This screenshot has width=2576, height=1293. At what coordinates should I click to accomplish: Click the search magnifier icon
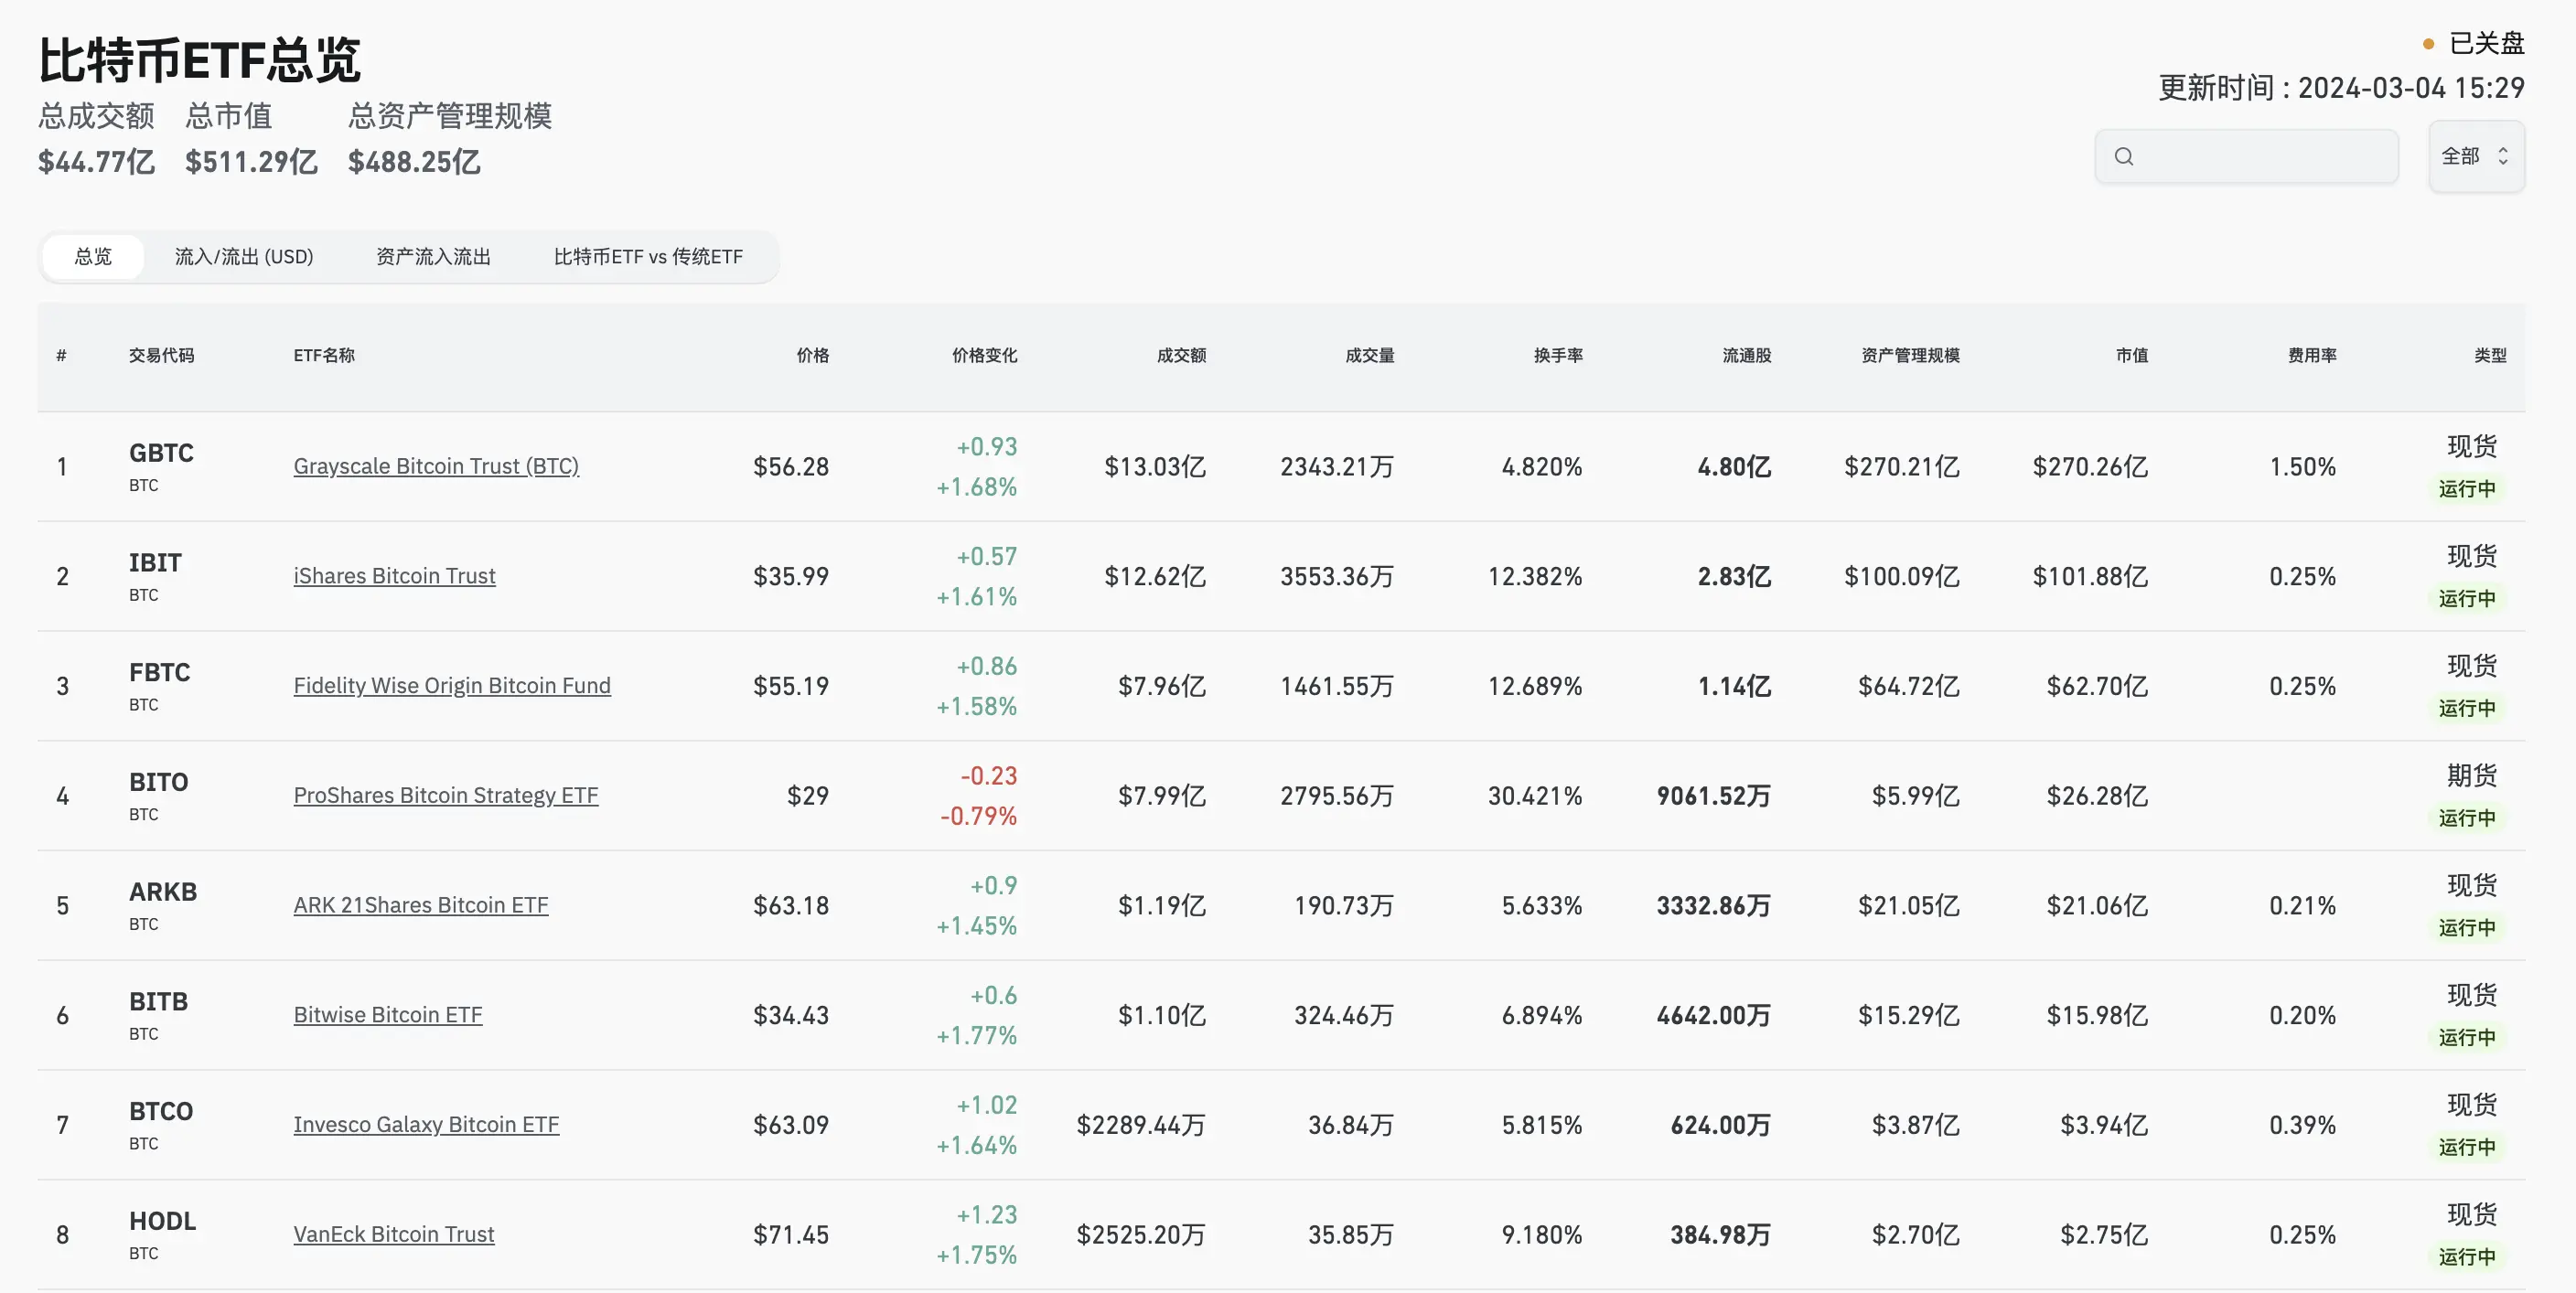[2124, 157]
